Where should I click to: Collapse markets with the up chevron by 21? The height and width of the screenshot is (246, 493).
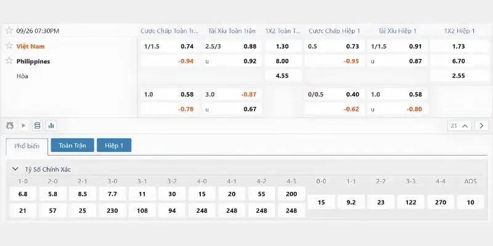(x=465, y=126)
